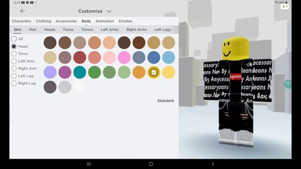The image size is (301, 169).
Task: Choose the magenta purple skin swatch
Action: (x=65, y=72)
